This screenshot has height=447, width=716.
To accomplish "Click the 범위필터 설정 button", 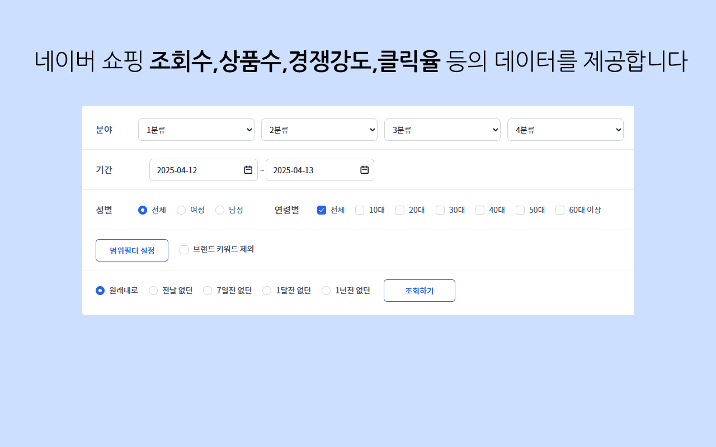I will (x=132, y=250).
